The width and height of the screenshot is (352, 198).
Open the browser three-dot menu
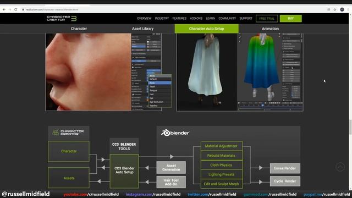coord(348,10)
